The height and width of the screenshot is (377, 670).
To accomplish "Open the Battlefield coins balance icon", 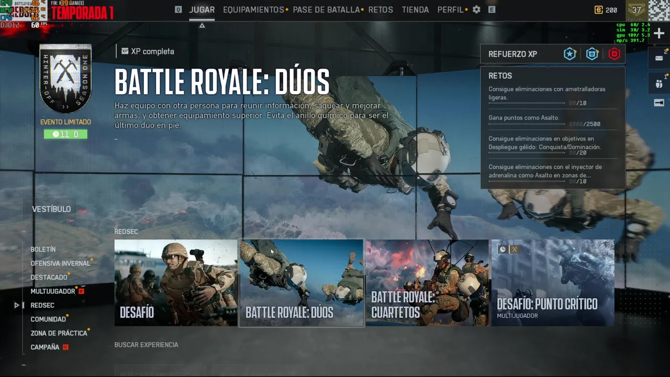I will click(x=599, y=10).
